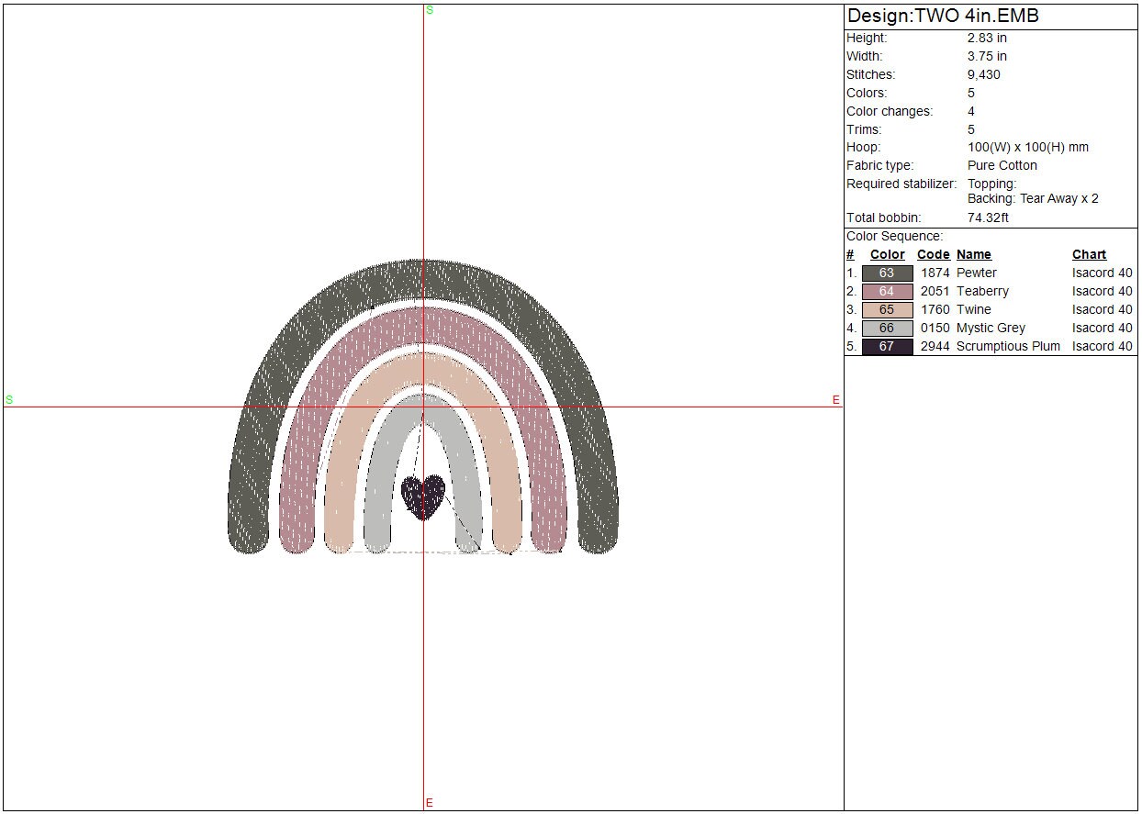Click the Chart column header
The image size is (1142, 814).
tap(1089, 255)
